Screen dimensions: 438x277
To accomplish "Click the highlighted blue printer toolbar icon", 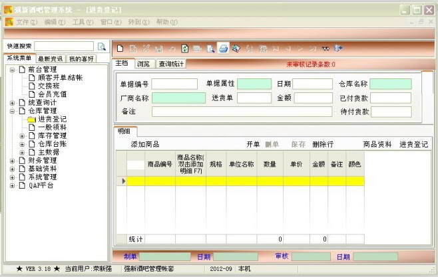I will click(x=223, y=48).
